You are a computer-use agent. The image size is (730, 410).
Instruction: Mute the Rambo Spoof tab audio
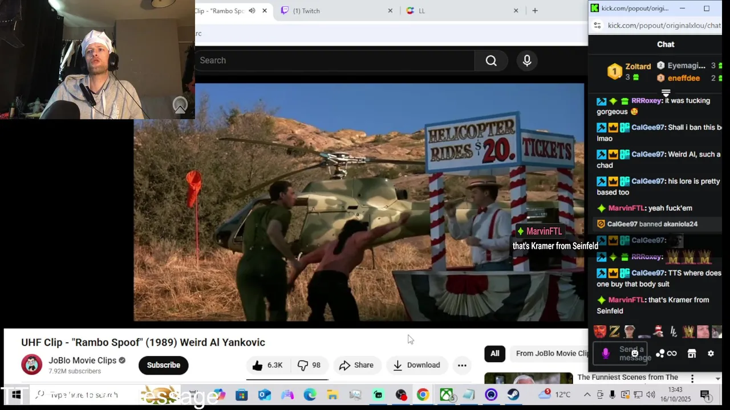252,11
